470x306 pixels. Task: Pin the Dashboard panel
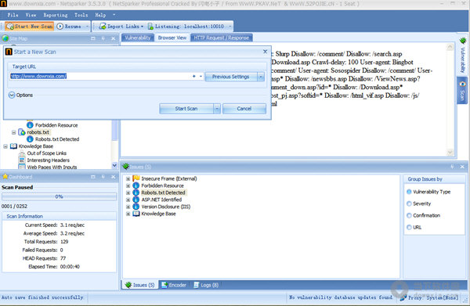pyautogui.click(x=103, y=177)
